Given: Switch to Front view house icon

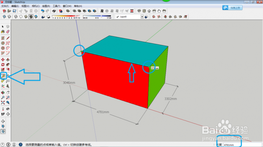Looking at the screenshot, I should [x=149, y=11].
